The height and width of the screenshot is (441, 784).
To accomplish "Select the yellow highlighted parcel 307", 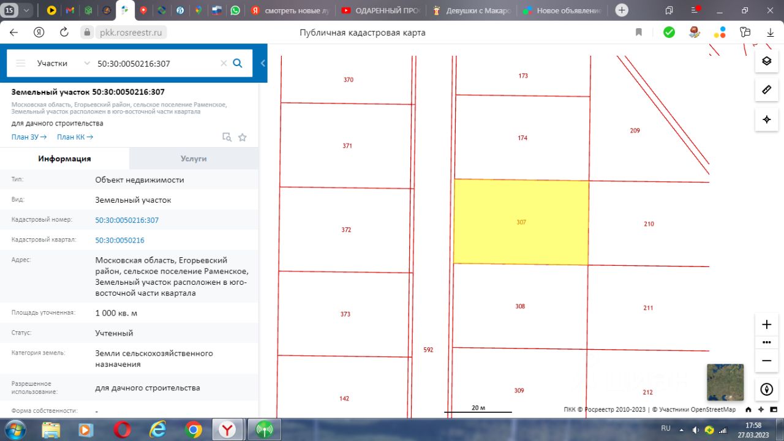I will [x=521, y=222].
